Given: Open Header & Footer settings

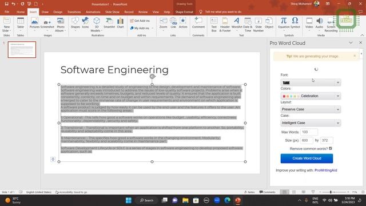Looking at the screenshot, I should point(225,25).
